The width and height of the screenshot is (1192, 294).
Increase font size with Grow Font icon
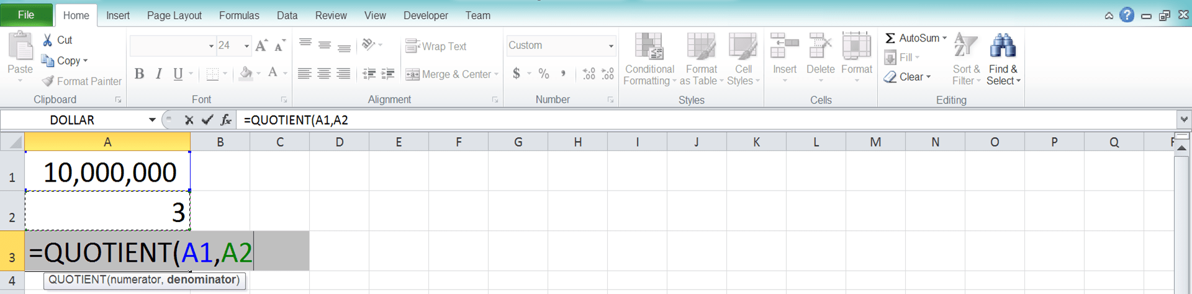coord(261,45)
